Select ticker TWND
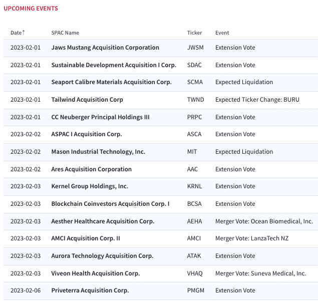Viewport: 318px width, 302px height. coord(195,100)
